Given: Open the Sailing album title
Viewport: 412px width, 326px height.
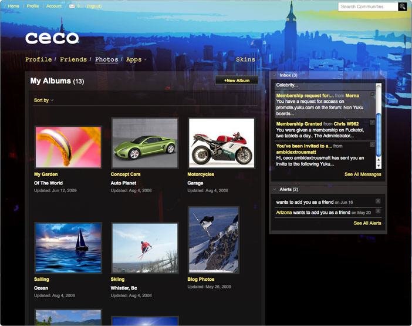Looking at the screenshot, I should 42,279.
